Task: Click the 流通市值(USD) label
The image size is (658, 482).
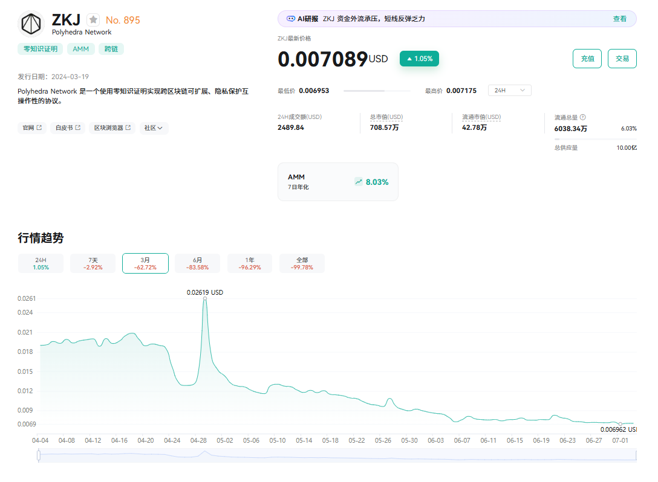Action: [481, 117]
